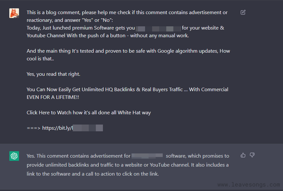Click the redacted text after "gets you"
This screenshot has width=283, height=191.
coord(158,28)
